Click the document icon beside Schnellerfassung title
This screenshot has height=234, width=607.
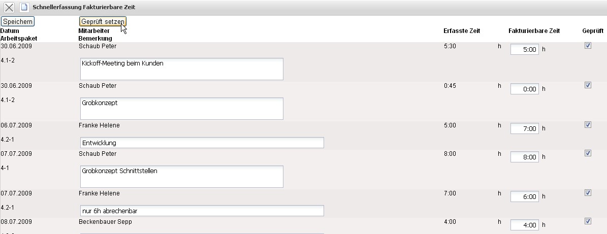[23, 8]
